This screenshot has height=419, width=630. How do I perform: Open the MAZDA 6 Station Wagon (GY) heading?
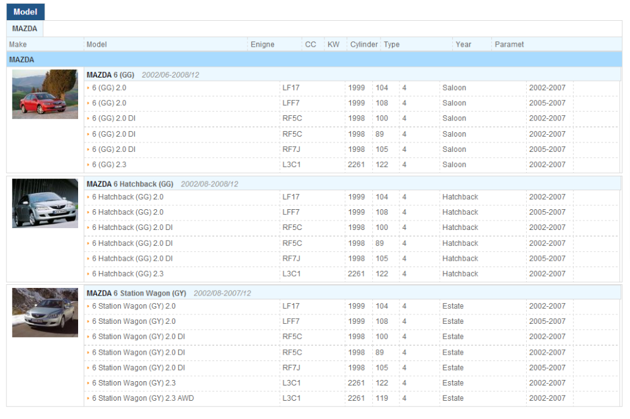point(136,293)
